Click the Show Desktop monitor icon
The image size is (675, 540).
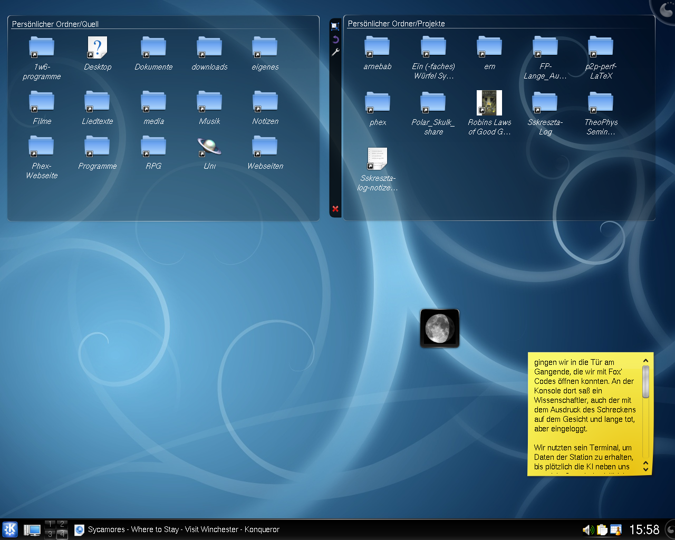tap(32, 530)
